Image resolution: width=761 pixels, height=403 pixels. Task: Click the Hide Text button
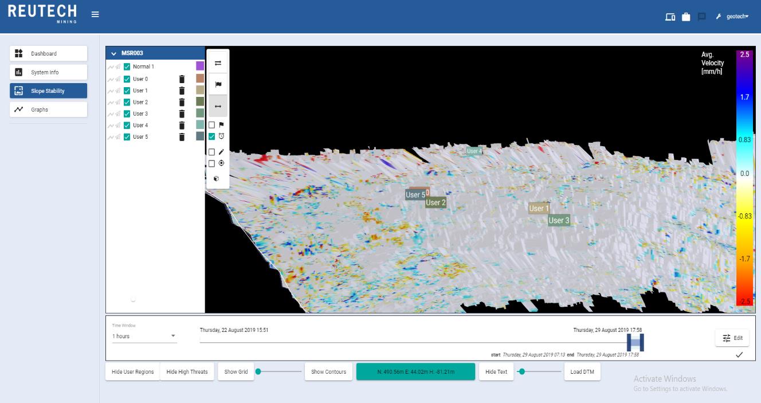click(x=496, y=371)
